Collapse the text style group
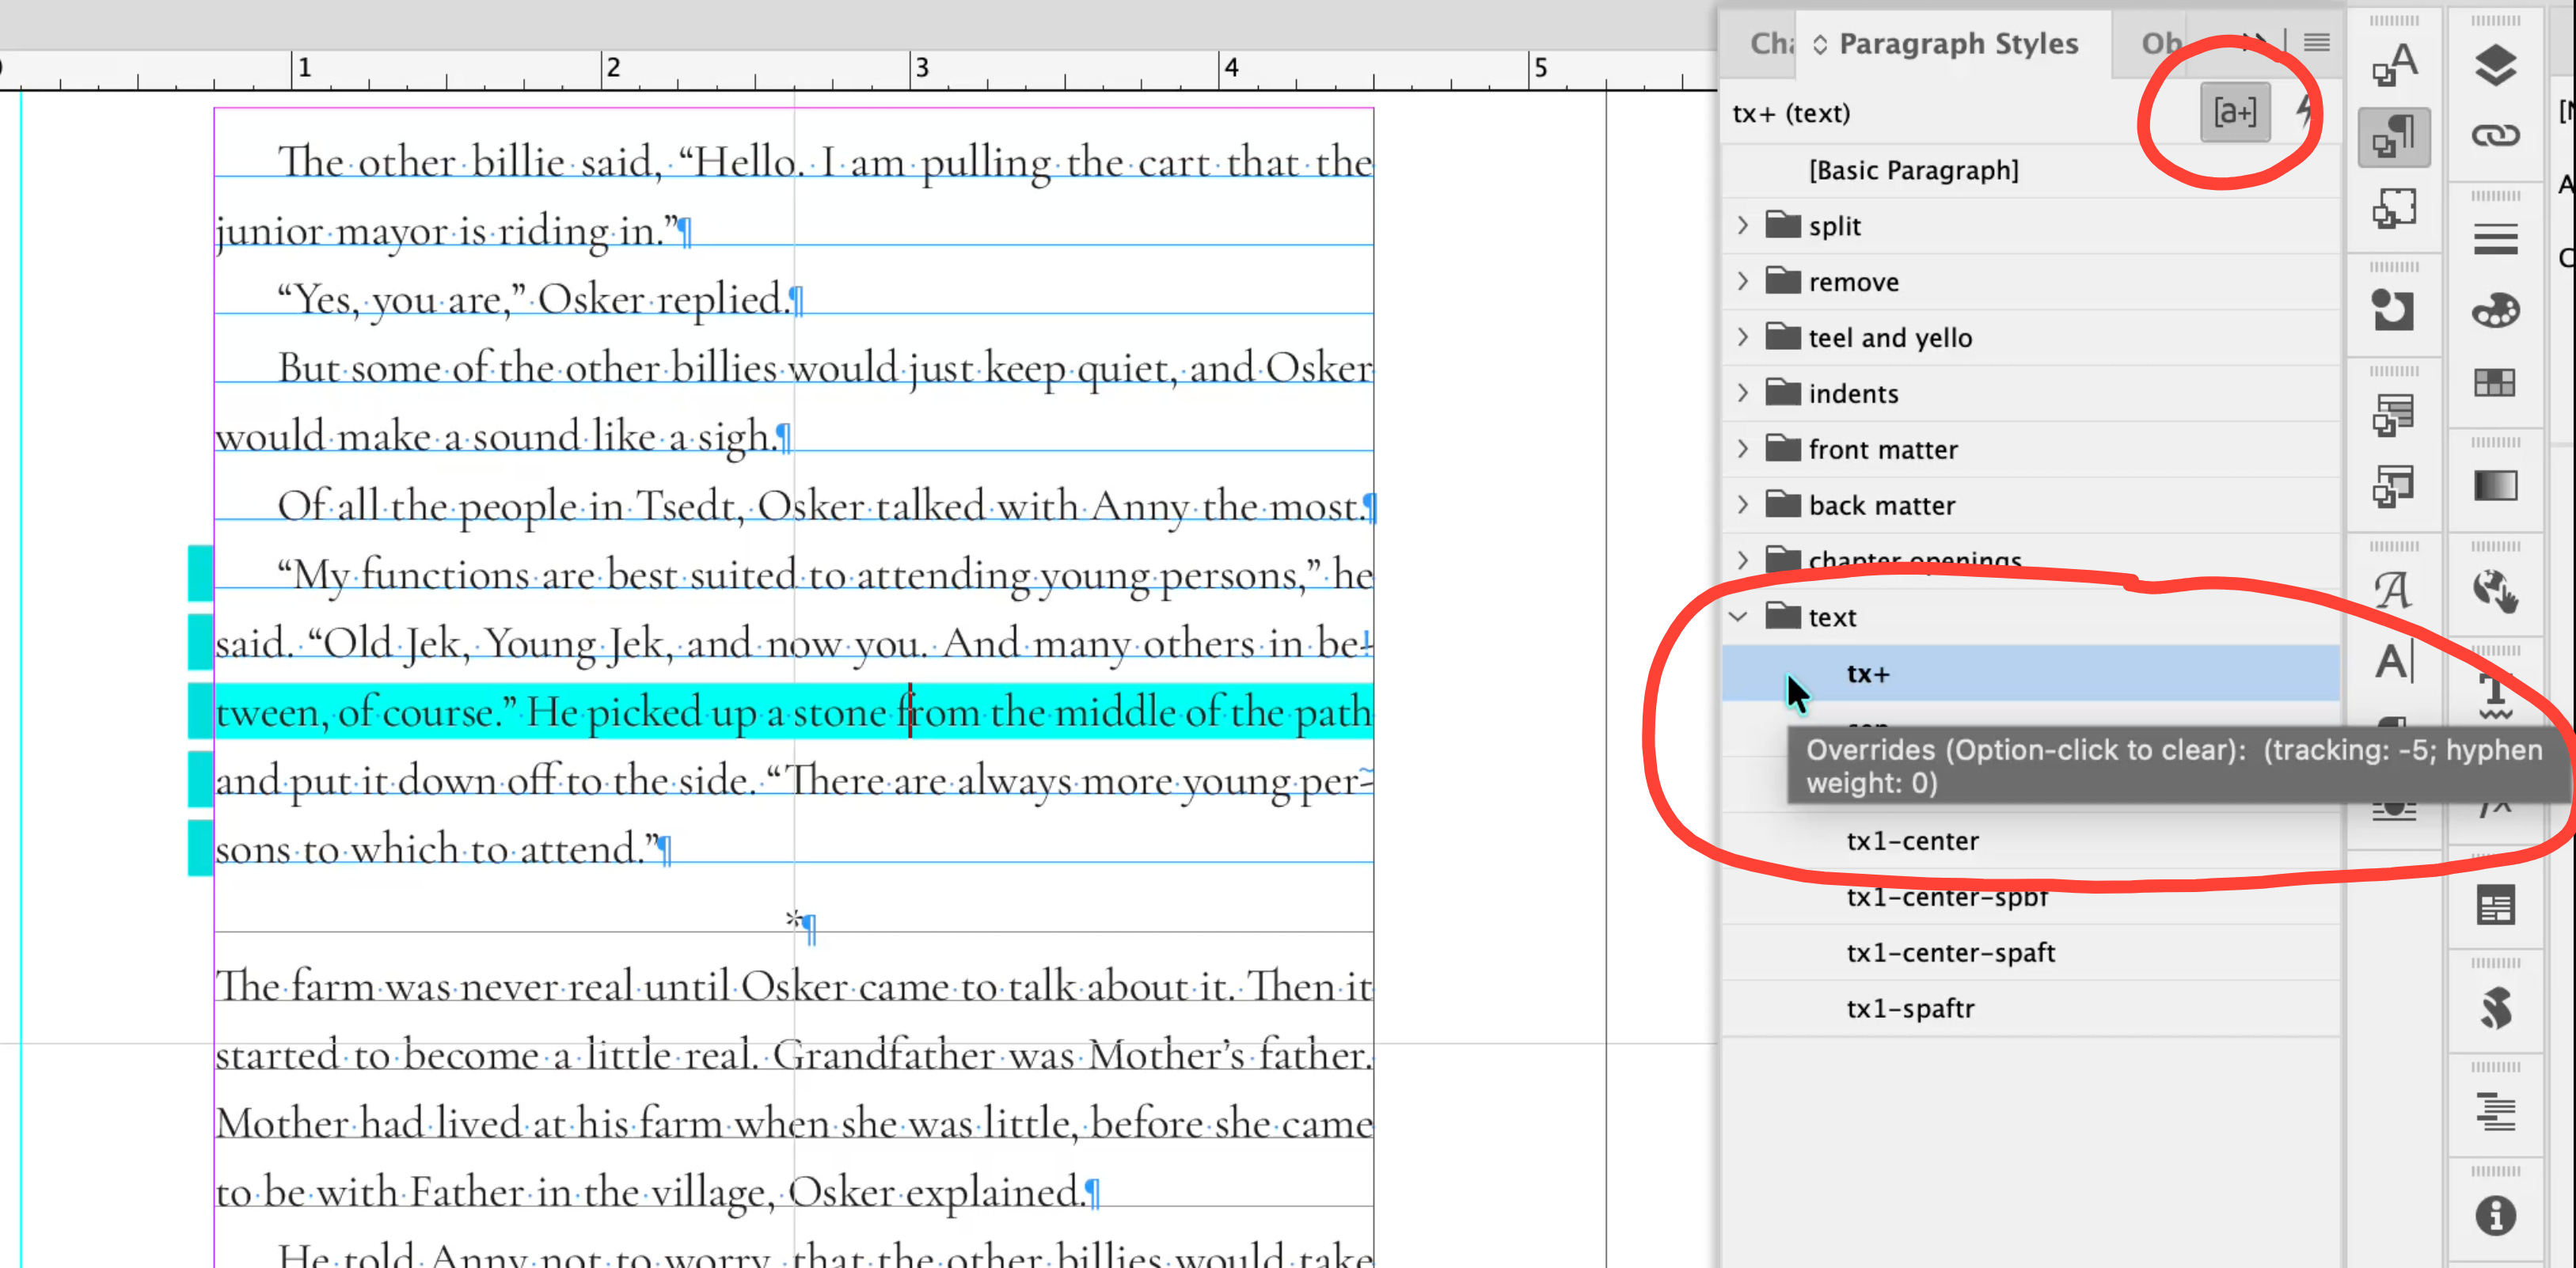This screenshot has width=2576, height=1268. [x=1739, y=617]
